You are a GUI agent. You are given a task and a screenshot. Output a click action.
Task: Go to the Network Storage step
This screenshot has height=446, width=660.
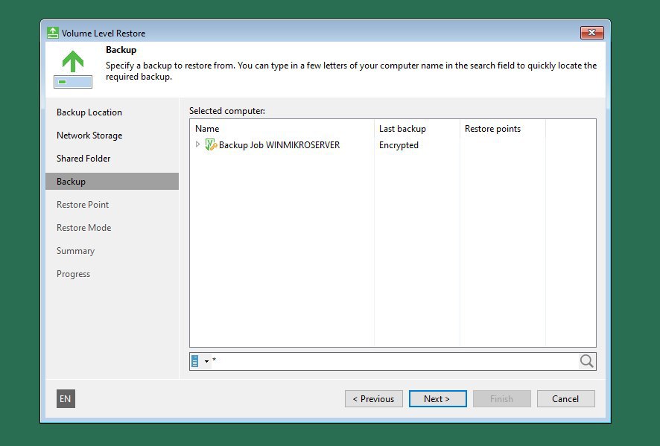click(89, 136)
